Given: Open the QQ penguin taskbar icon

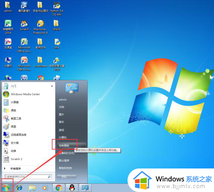Looking at the screenshot, I should 72,188.
